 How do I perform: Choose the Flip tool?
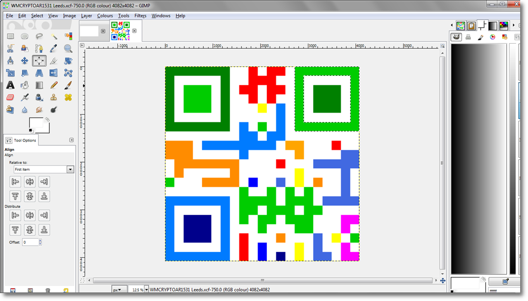point(54,73)
